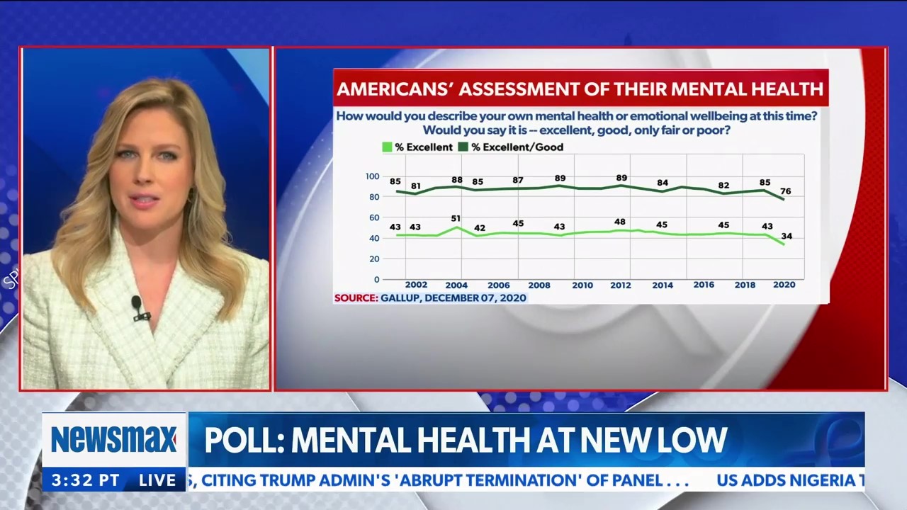This screenshot has height=510, width=907.
Task: Click the '3:32 PT' time display
Action: click(85, 480)
